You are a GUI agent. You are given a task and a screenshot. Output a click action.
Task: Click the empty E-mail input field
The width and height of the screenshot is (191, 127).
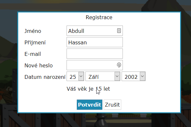point(95,54)
